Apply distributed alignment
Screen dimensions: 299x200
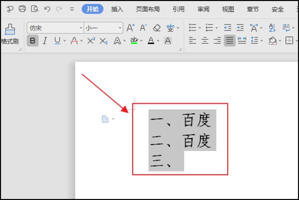242,41
